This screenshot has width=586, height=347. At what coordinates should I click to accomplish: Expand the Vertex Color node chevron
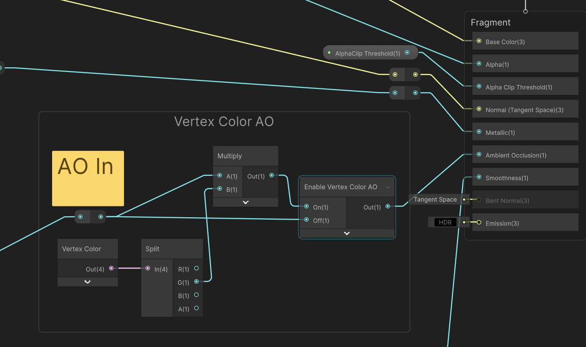pos(87,282)
